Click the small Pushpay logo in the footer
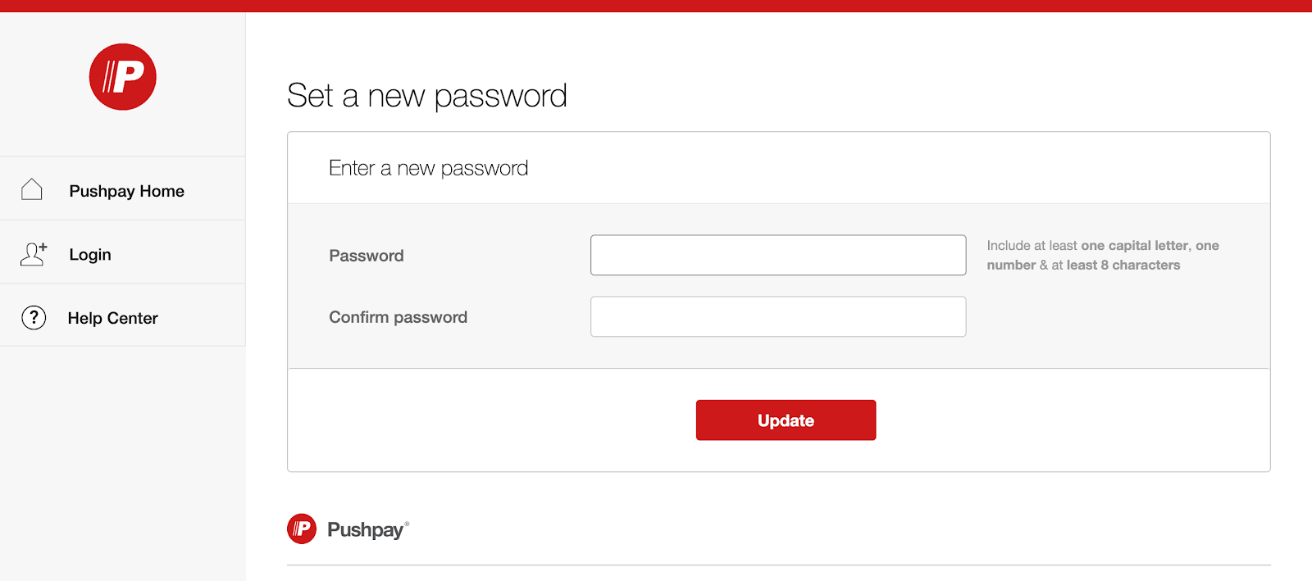This screenshot has width=1312, height=581. pos(300,529)
